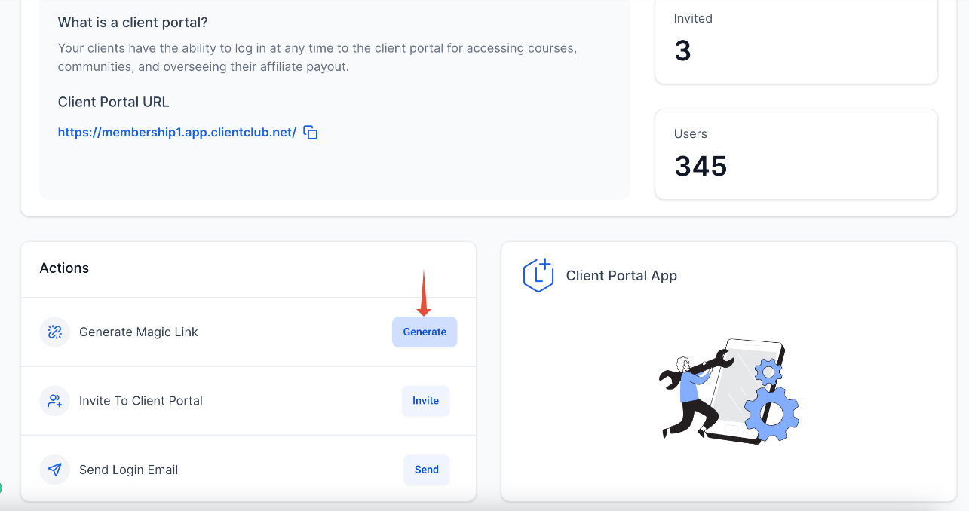This screenshot has width=969, height=511.
Task: Open the membership1.app.clientclub.net link
Action: coord(176,133)
